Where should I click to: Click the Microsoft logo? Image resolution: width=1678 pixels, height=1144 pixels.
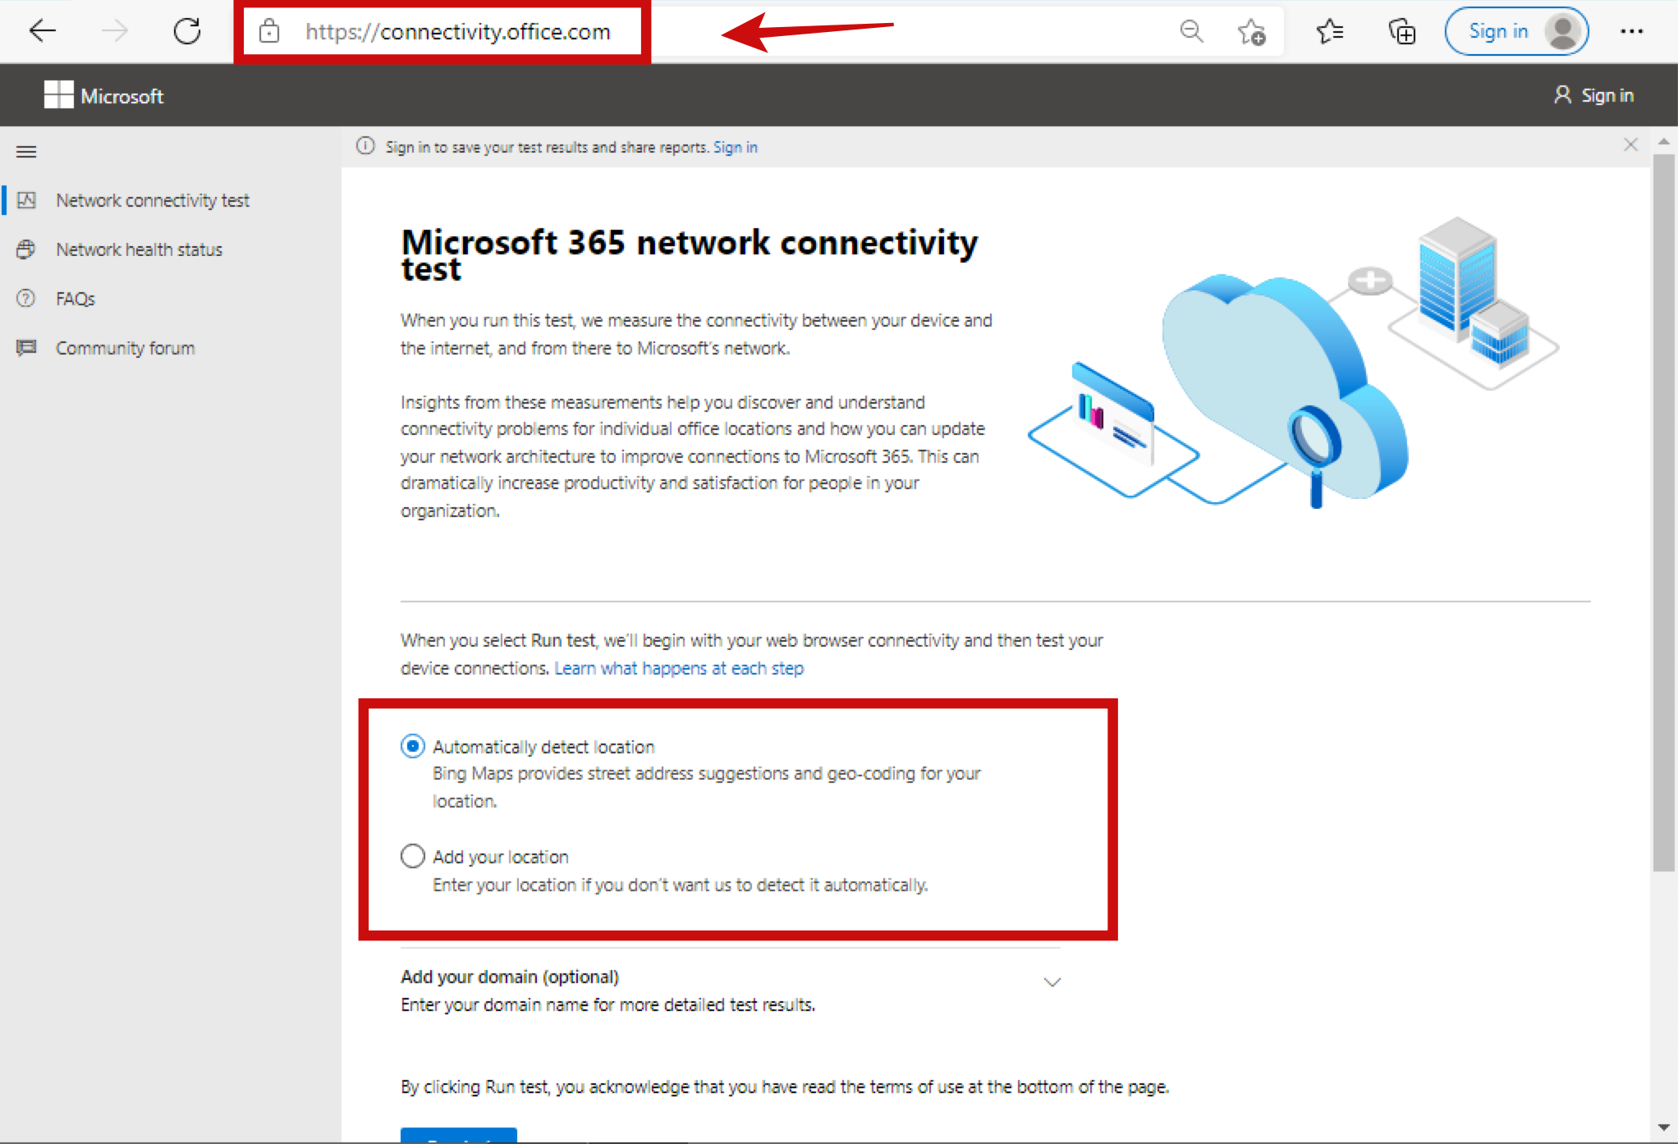[103, 95]
